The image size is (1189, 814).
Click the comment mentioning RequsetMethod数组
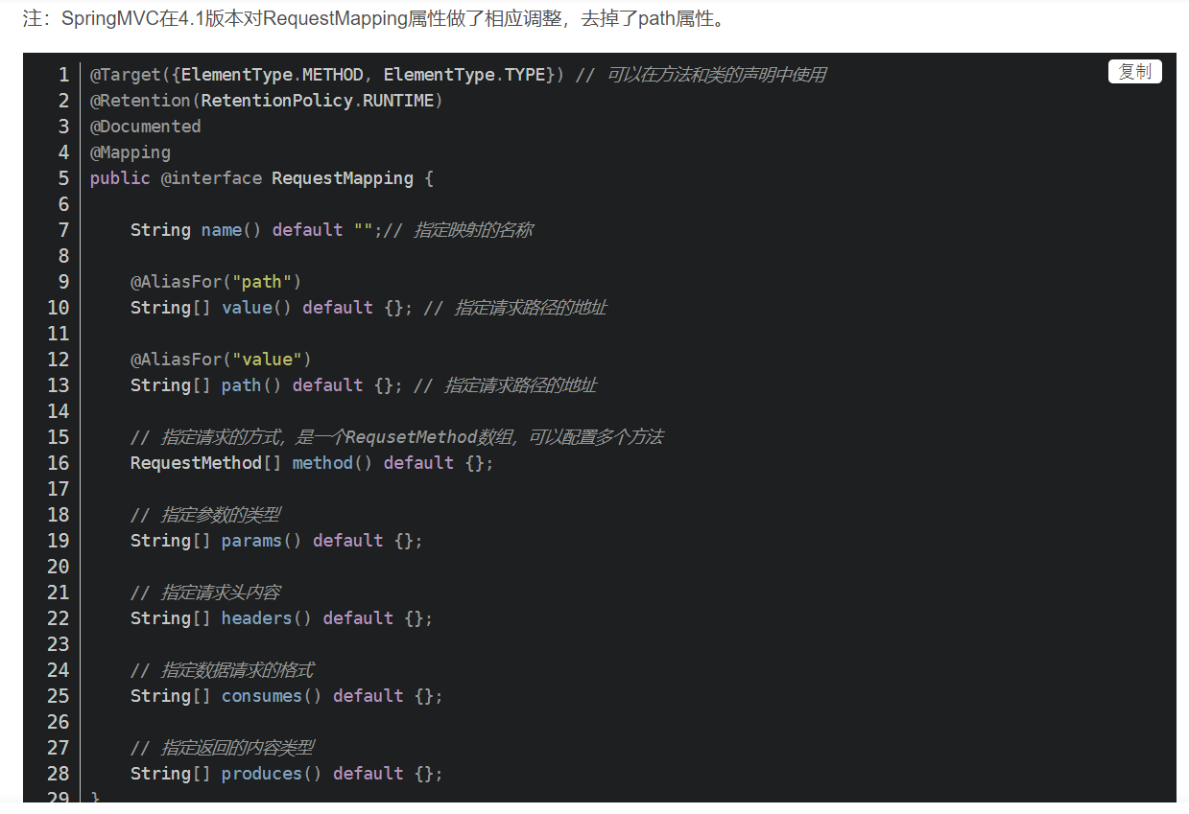coord(397,437)
